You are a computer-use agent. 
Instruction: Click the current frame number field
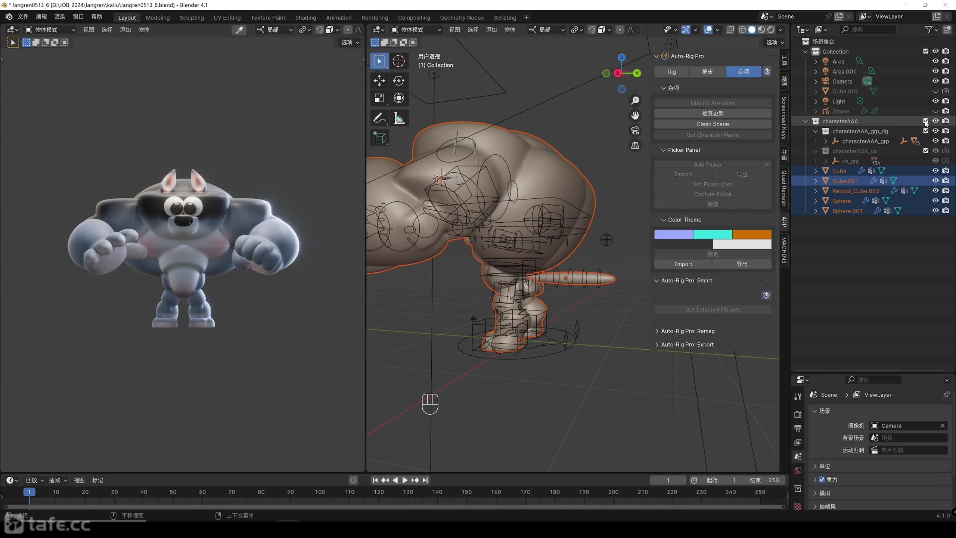[x=668, y=480]
